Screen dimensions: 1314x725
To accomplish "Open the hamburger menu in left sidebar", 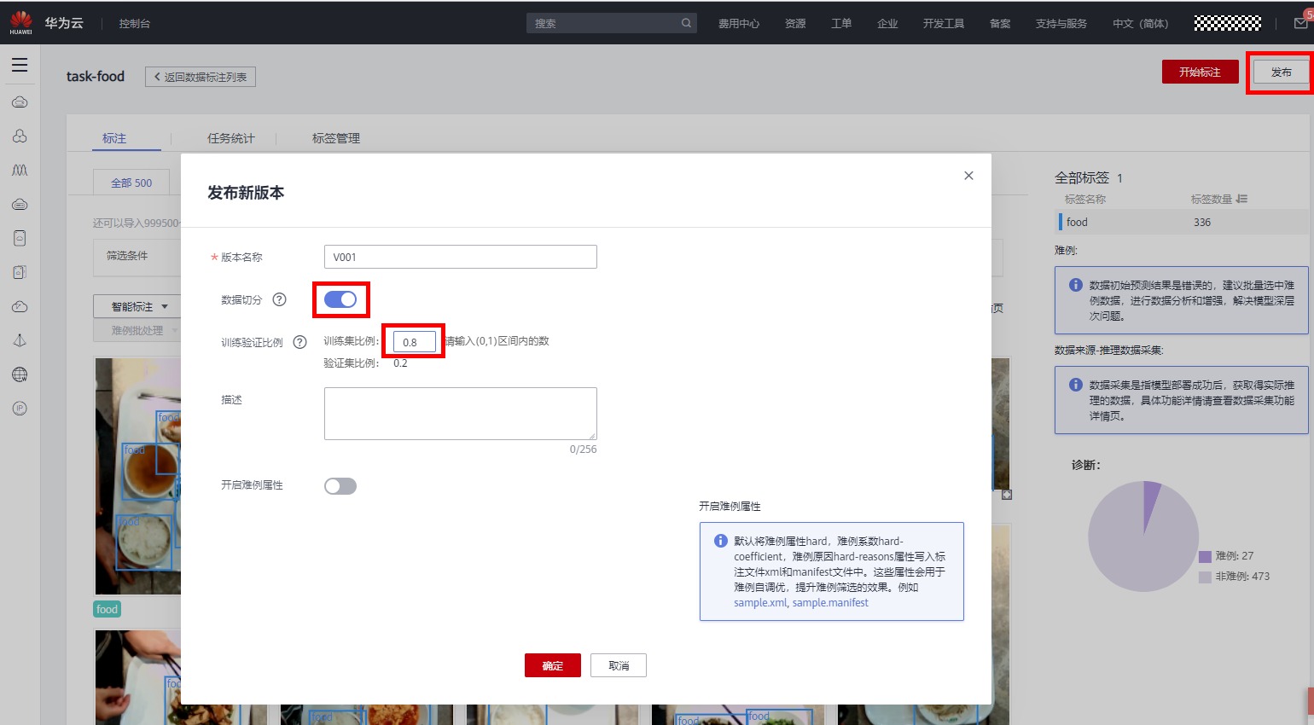I will tap(20, 66).
